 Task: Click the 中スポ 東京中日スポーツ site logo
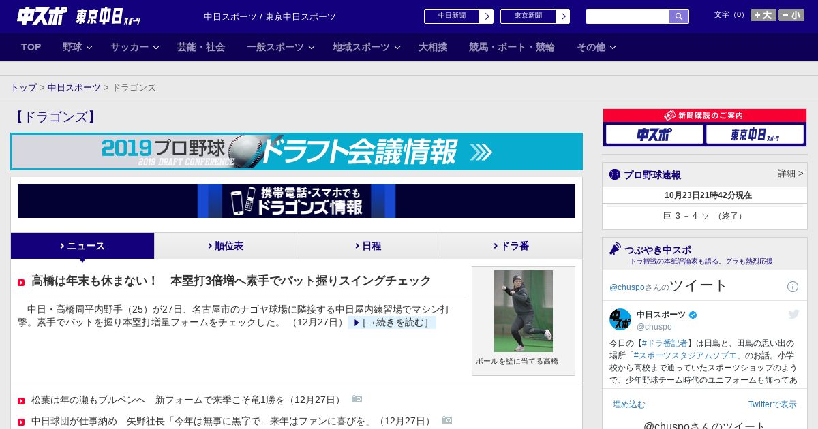click(x=79, y=16)
